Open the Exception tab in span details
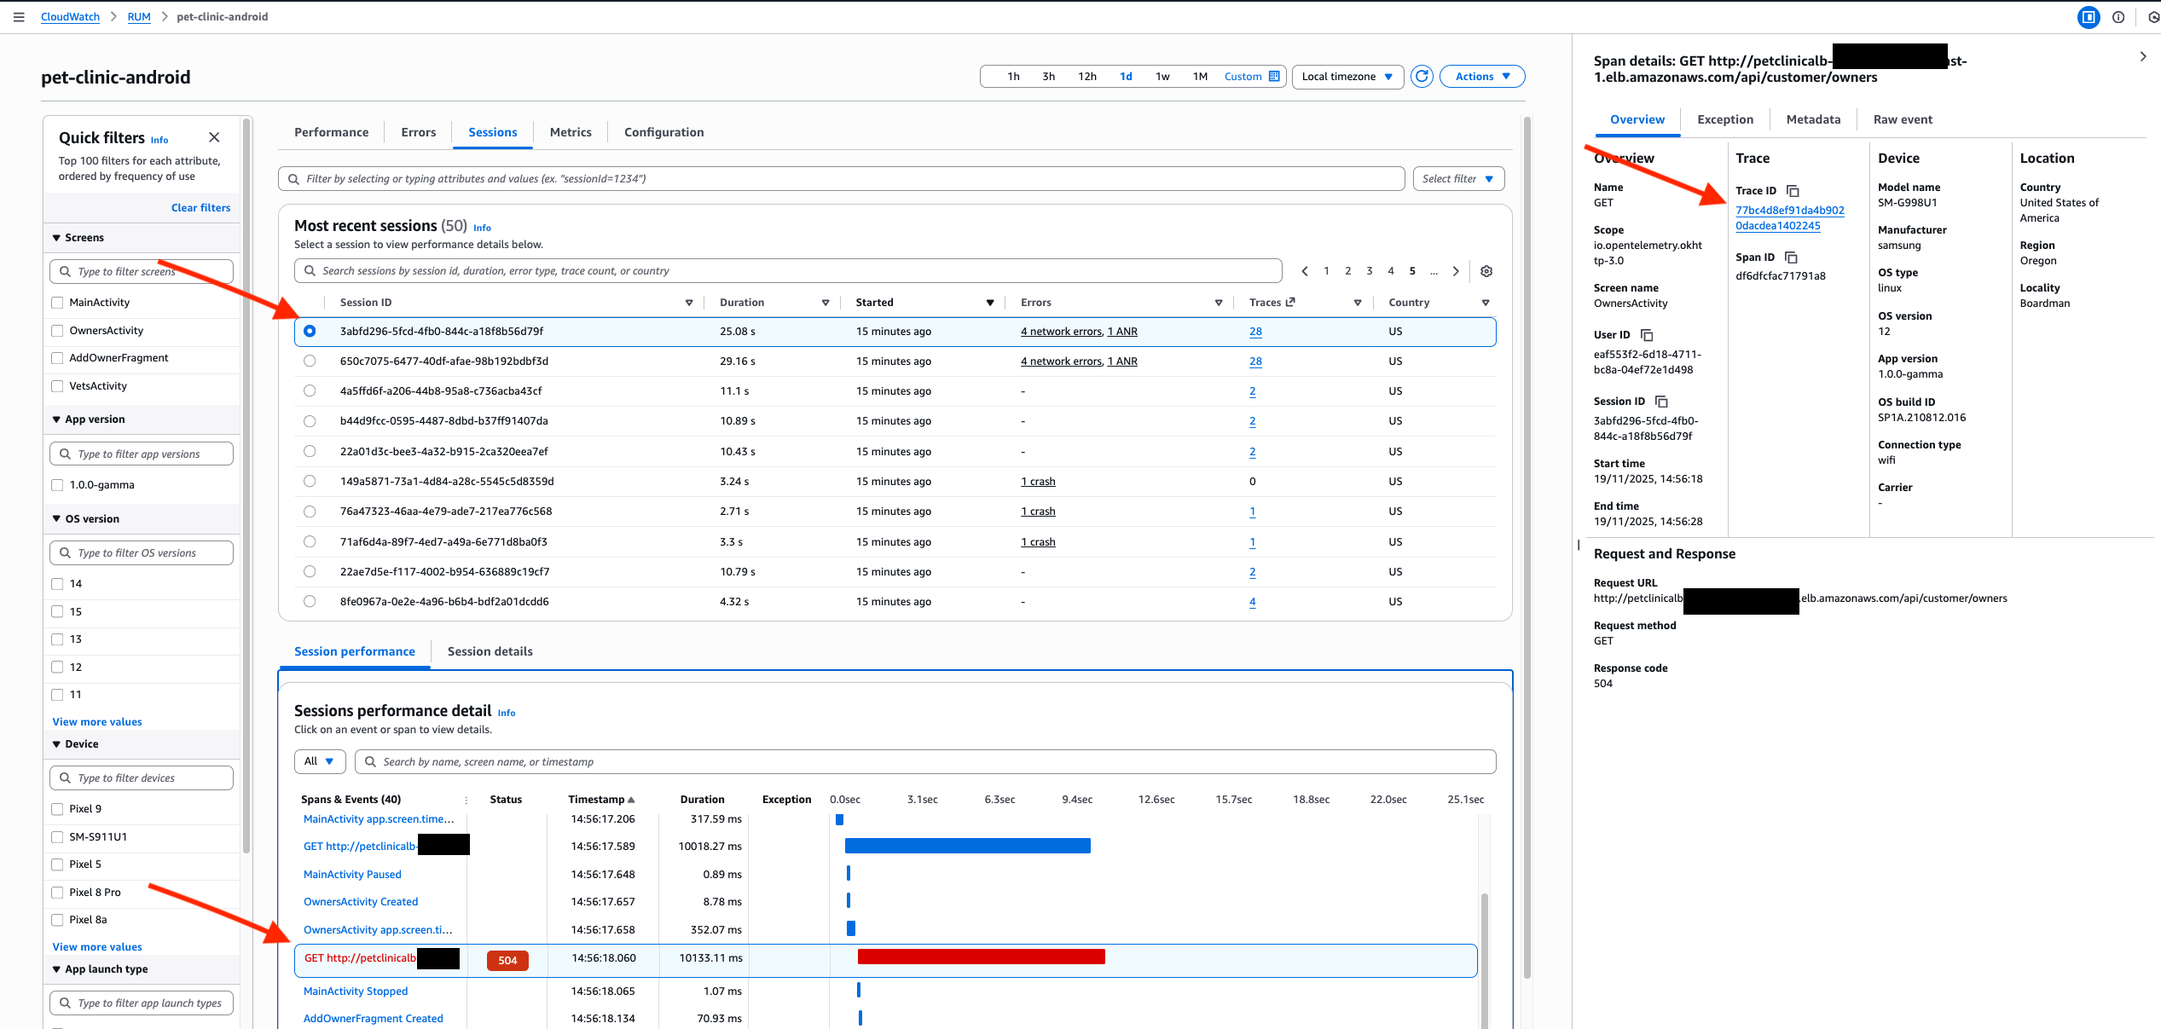The width and height of the screenshot is (2161, 1029). (1724, 119)
